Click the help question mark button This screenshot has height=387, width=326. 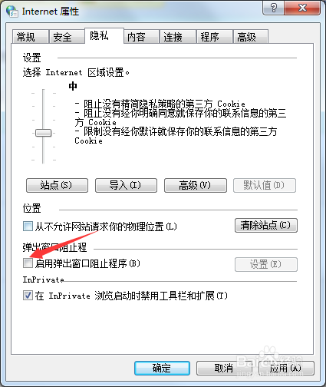[x=274, y=8]
